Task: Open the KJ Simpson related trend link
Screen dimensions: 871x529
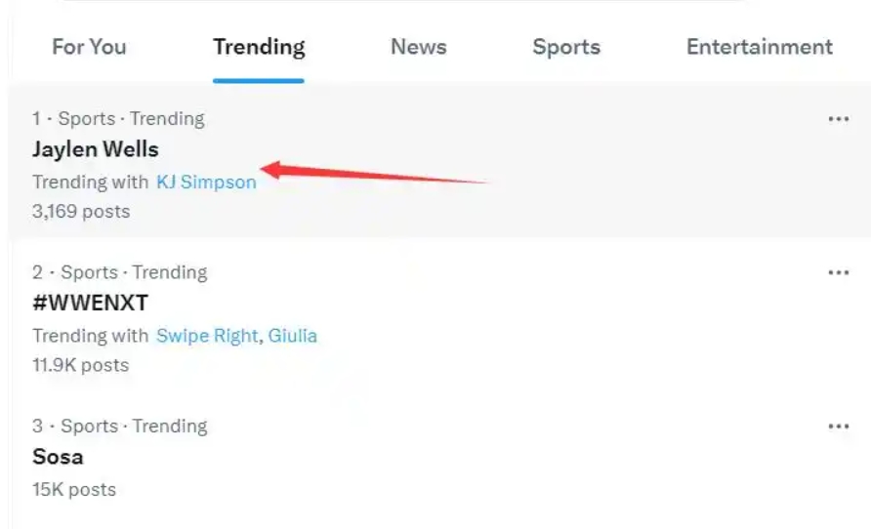Action: pyautogui.click(x=206, y=182)
